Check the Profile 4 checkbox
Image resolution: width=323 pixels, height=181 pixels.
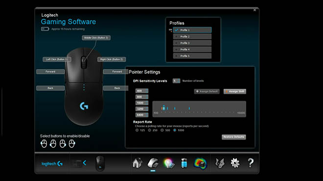click(176, 49)
